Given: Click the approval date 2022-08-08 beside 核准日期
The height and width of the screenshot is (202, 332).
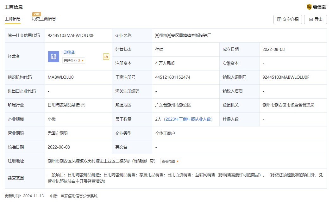Looking at the screenshot, I should (59, 147).
